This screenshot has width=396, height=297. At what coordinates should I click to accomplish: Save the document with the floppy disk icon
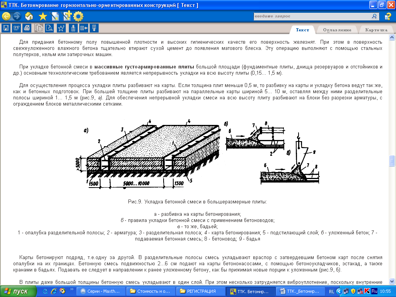pos(6,28)
